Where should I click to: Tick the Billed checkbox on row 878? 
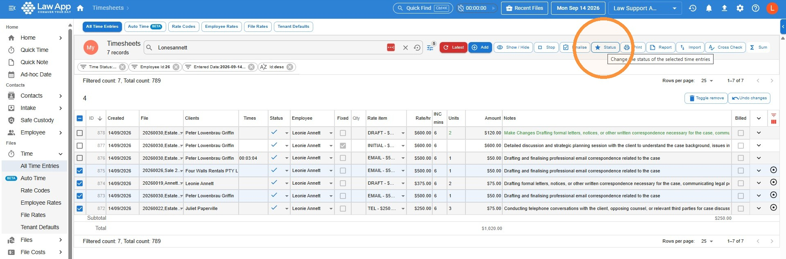click(741, 133)
